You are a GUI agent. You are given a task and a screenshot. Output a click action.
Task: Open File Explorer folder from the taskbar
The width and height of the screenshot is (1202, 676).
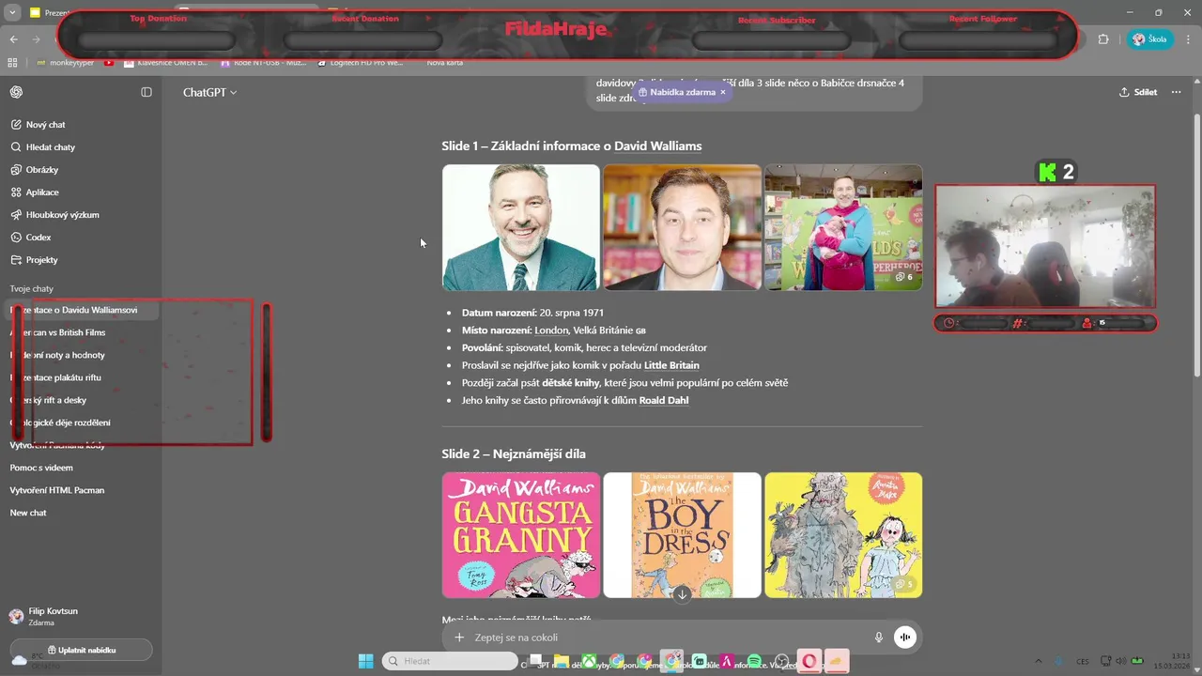562,661
